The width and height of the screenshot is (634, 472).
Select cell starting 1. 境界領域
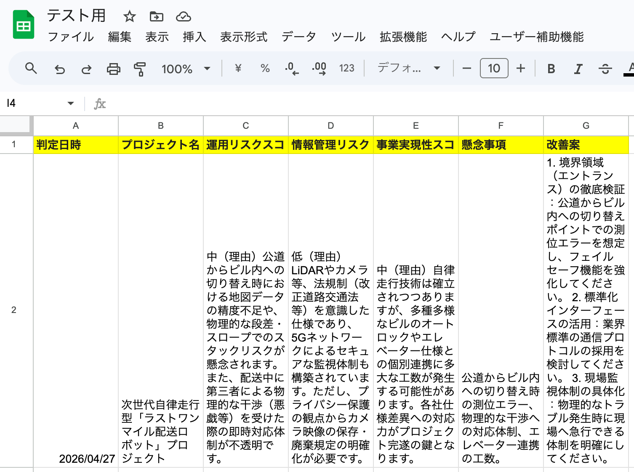coord(586,310)
